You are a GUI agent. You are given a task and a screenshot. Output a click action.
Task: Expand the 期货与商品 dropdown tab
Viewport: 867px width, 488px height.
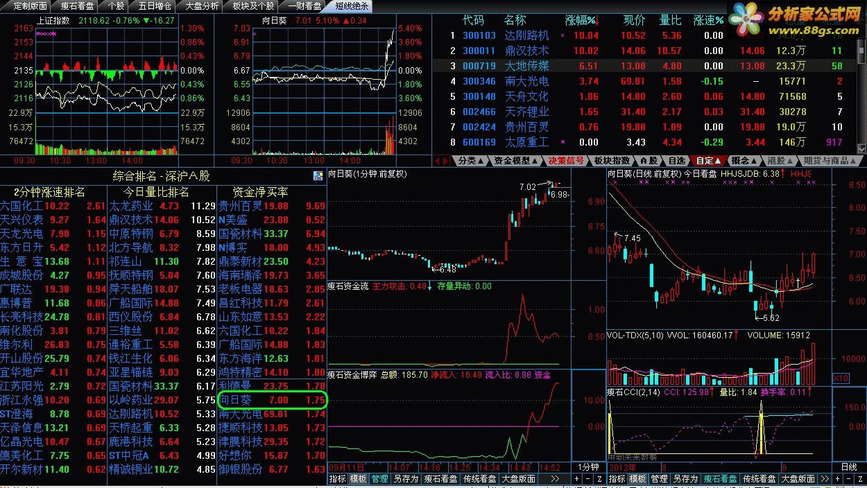[x=829, y=160]
